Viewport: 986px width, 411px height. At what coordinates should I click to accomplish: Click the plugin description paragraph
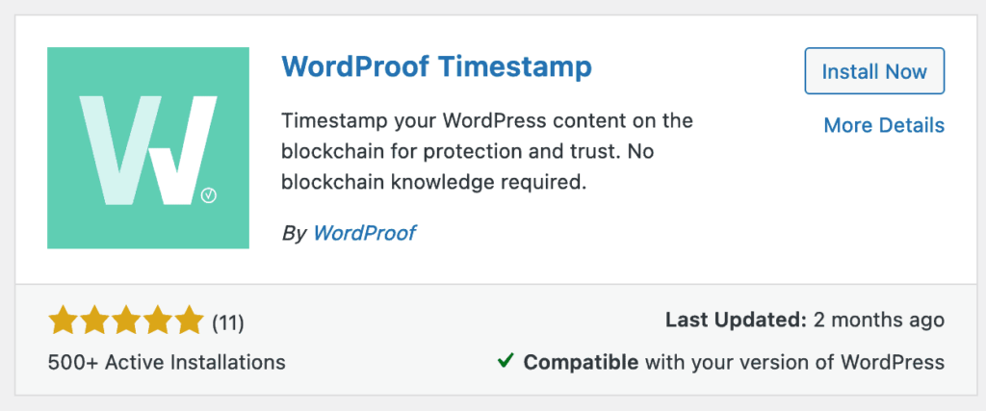487,152
